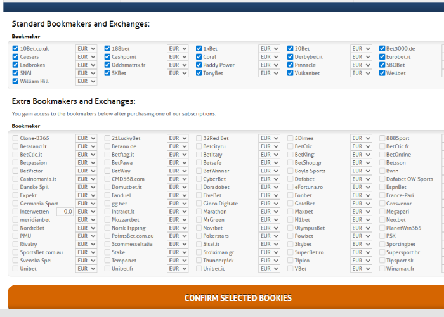Viewport: 444px width, 317px height.
Task: Click the PointsBet.com.au label
Action: (133, 236)
